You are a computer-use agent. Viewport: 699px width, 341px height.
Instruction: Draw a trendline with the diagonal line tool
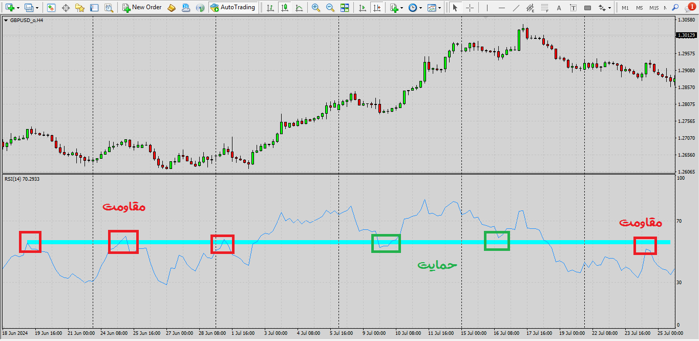[516, 8]
